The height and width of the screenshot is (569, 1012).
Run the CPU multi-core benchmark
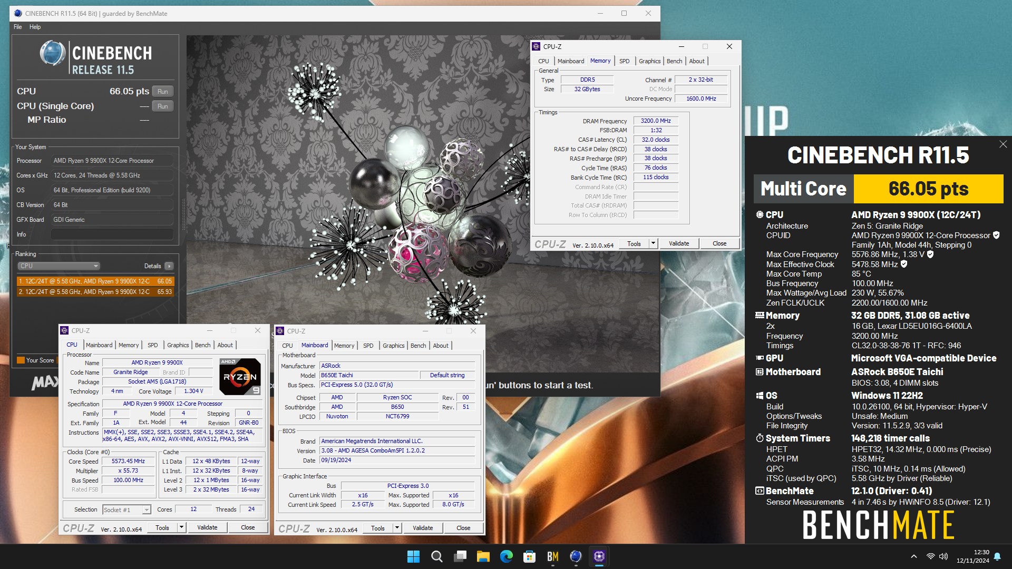coord(163,92)
